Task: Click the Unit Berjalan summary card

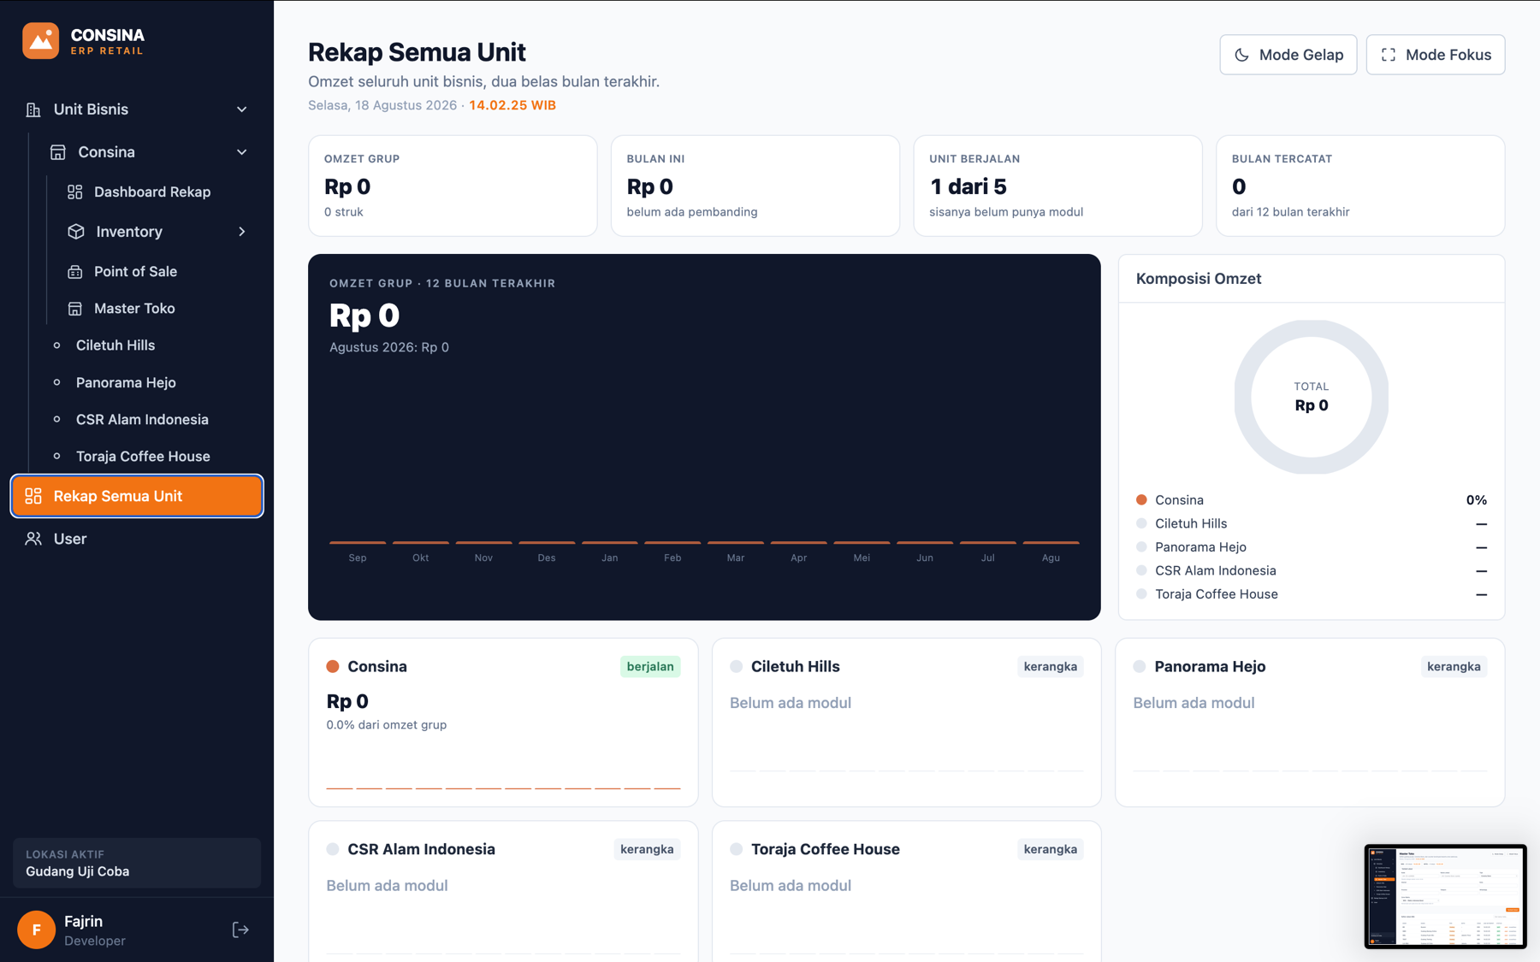Action: tap(1058, 186)
